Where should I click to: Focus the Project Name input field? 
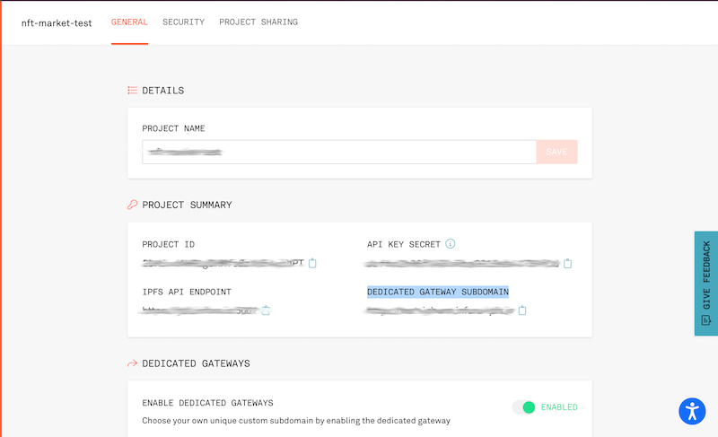(339, 152)
